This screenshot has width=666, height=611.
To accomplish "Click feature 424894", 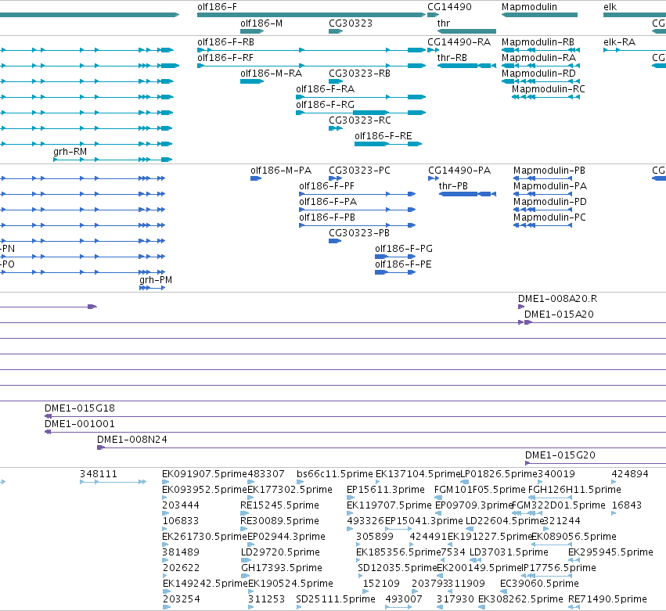I will coord(614,482).
